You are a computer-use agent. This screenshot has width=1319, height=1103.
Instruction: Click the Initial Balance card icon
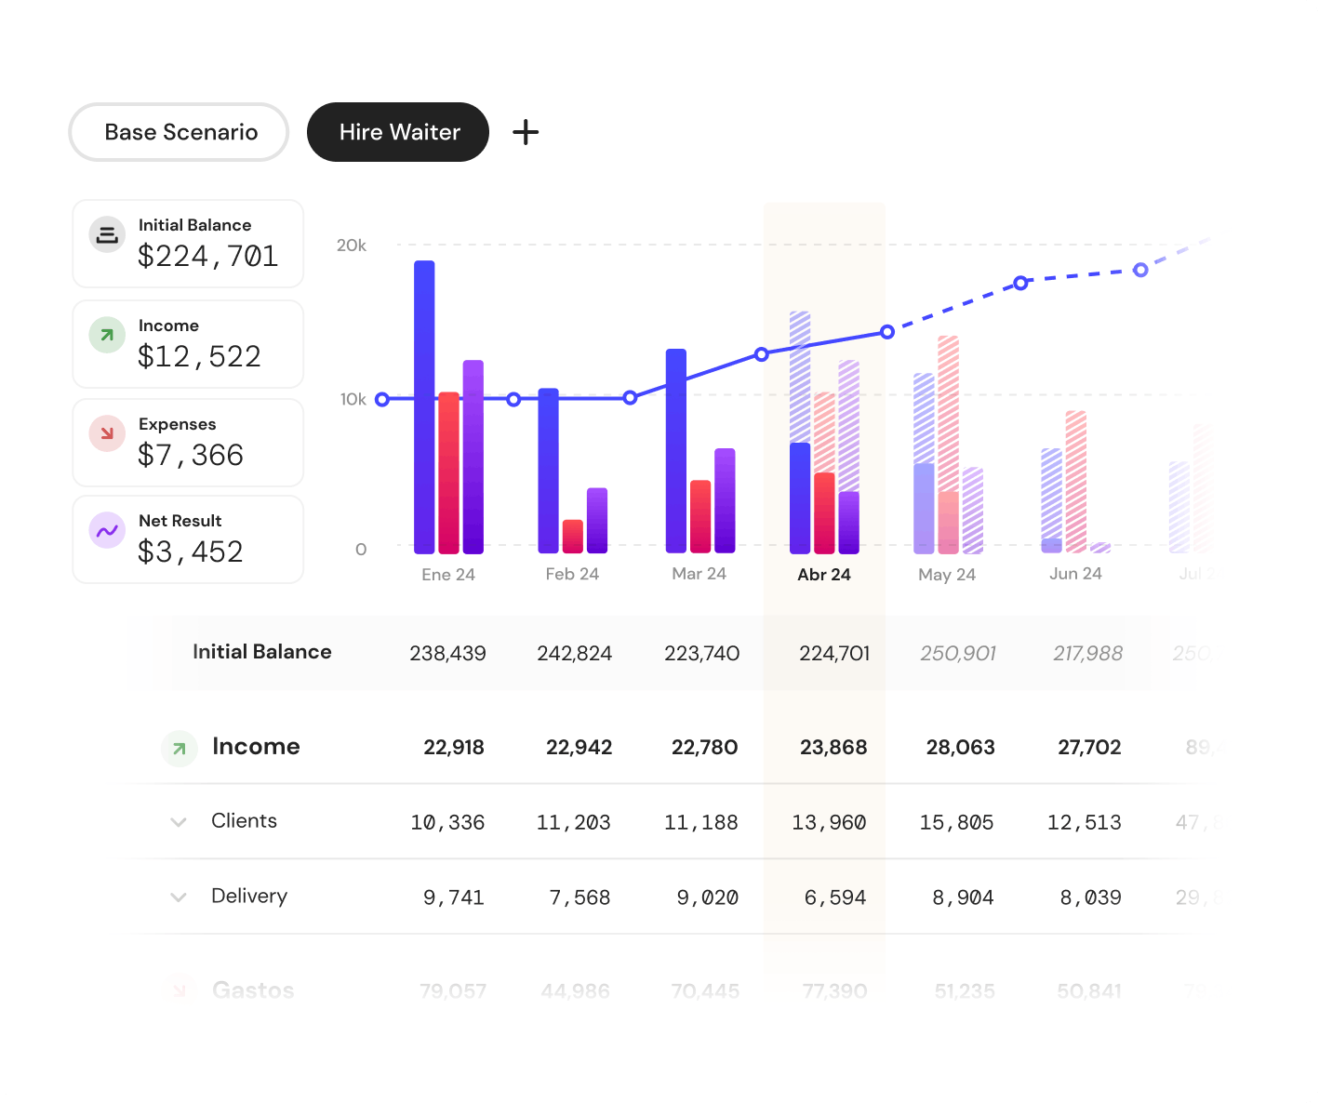106,234
